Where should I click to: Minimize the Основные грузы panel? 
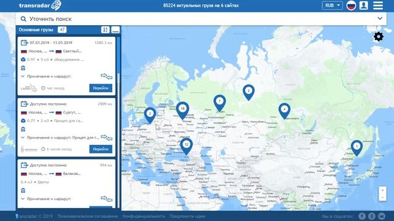coord(116,29)
